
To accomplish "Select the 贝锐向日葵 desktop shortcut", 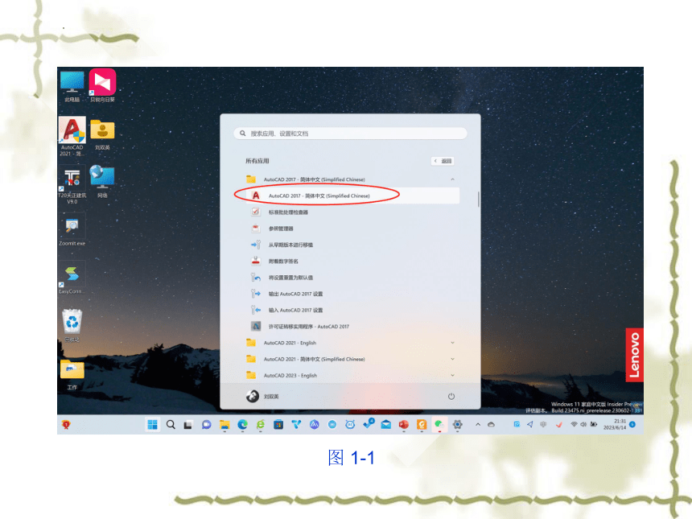I will [102, 85].
